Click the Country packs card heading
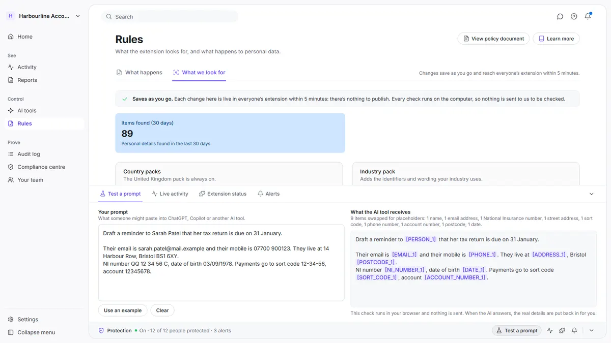This screenshot has width=611, height=343. point(142,172)
